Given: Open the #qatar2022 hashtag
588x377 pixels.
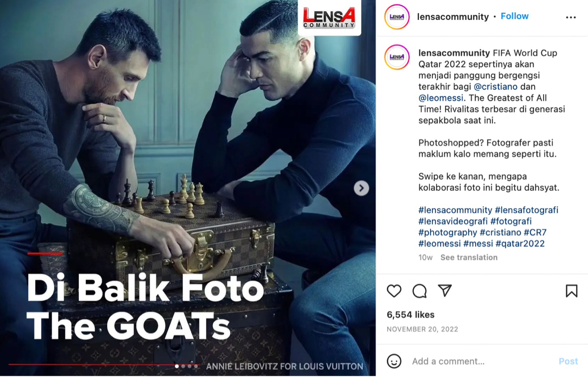Looking at the screenshot, I should click(520, 244).
